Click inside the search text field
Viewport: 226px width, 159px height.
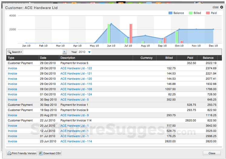click(x=43, y=52)
